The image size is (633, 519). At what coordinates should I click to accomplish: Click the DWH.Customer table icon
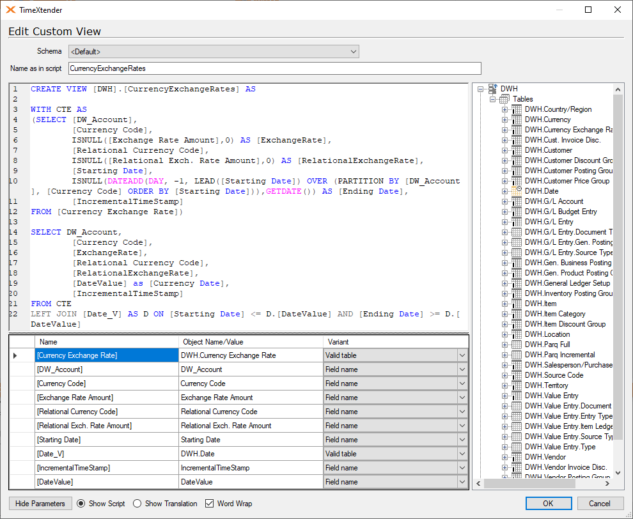click(x=517, y=150)
